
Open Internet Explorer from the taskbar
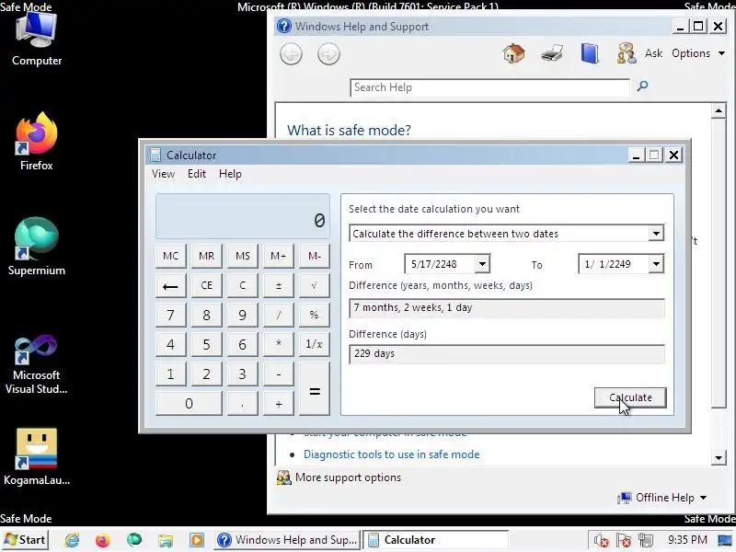72,540
